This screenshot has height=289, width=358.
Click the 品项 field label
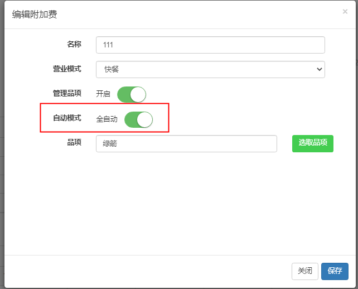pos(74,142)
